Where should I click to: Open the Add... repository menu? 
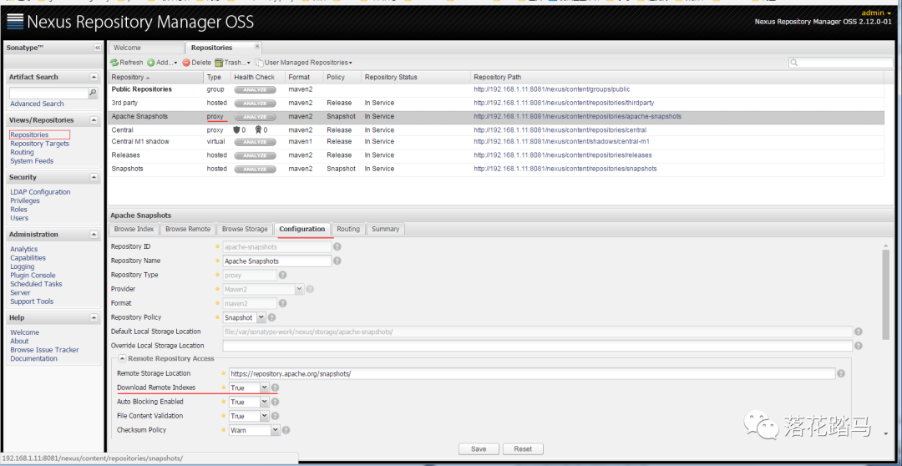tap(162, 62)
